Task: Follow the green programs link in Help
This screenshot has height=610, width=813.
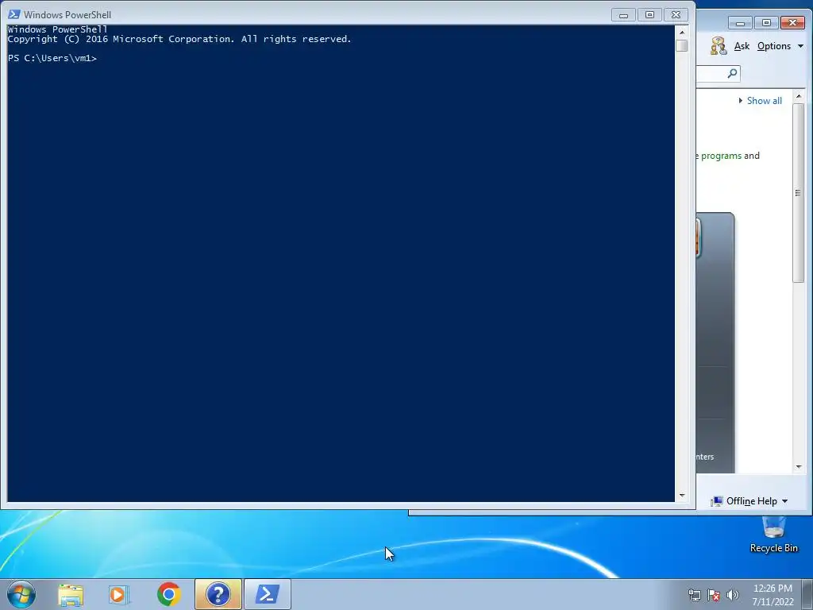Action: coord(721,156)
